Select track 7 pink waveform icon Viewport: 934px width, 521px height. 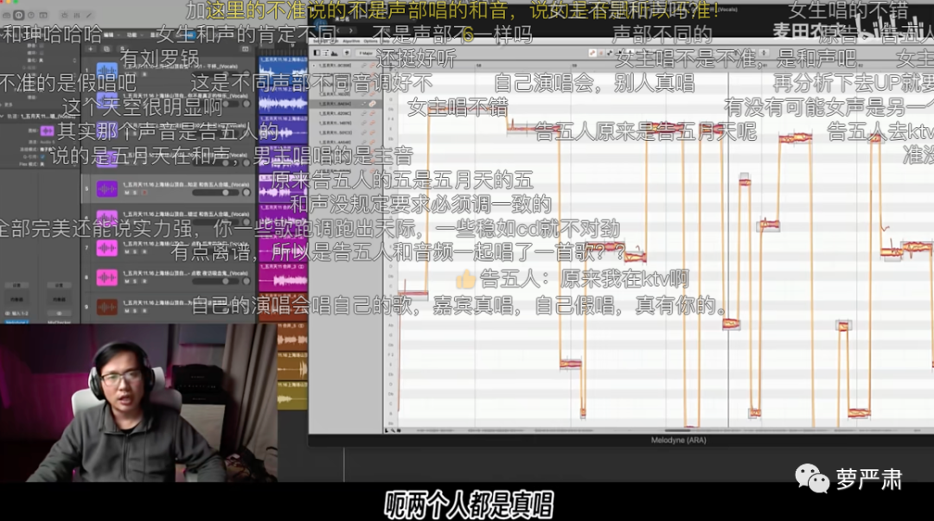click(106, 248)
